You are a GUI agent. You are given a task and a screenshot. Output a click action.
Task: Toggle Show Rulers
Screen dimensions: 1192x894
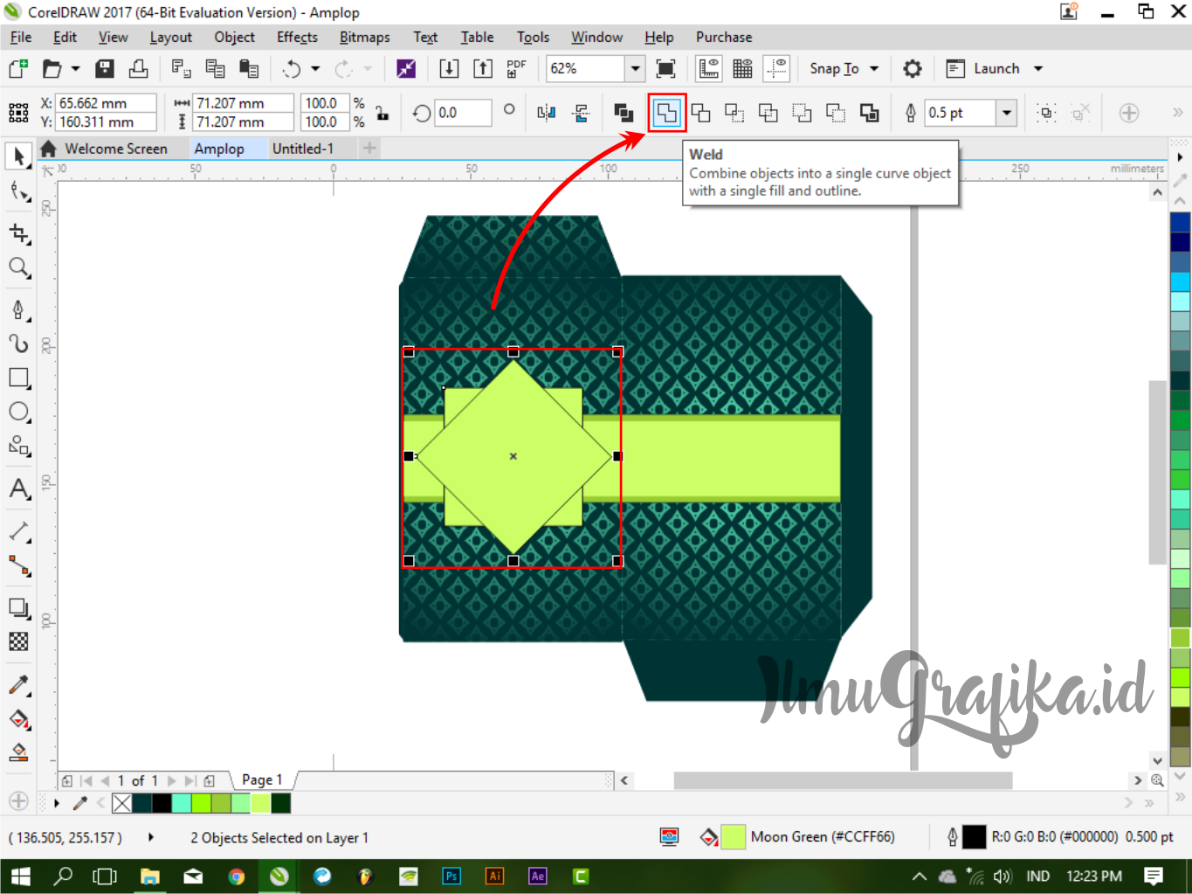click(709, 68)
